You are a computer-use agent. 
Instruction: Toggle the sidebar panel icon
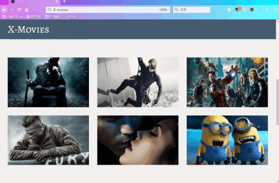click(x=245, y=10)
